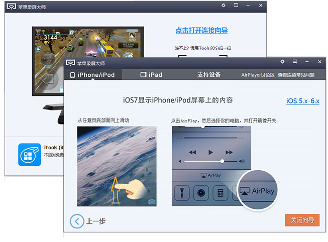Click low volume speaker icon
This screenshot has height=242, width=328.
click(180, 161)
